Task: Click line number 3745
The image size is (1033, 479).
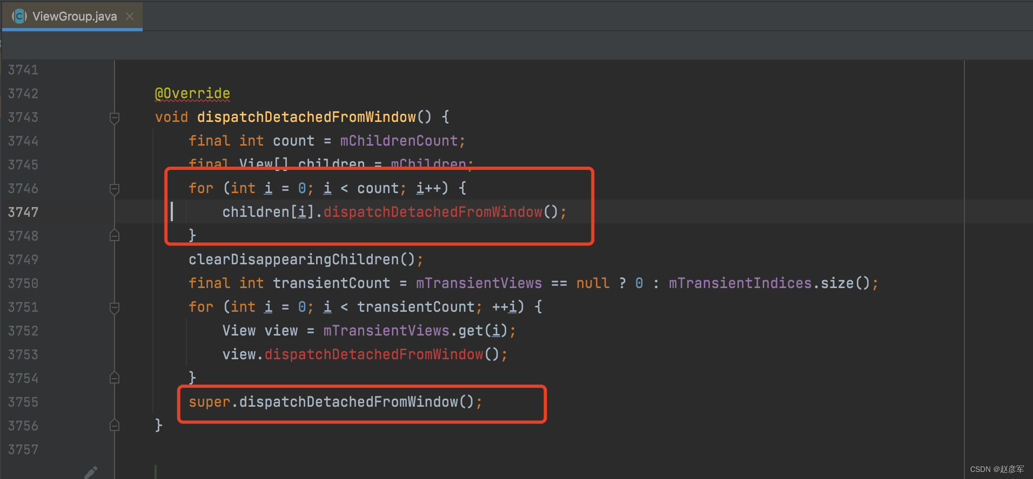Action: coord(23,165)
